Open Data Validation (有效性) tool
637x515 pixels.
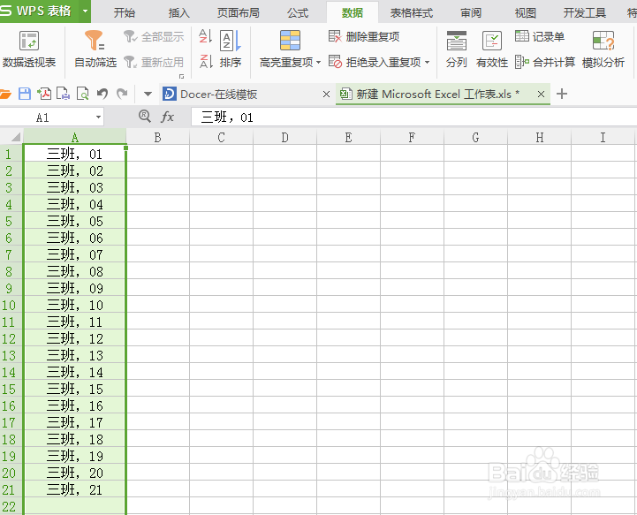[x=492, y=49]
